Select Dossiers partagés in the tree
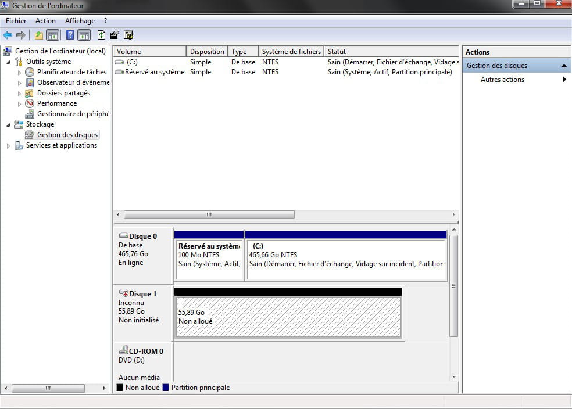The image size is (572, 409). (x=63, y=93)
